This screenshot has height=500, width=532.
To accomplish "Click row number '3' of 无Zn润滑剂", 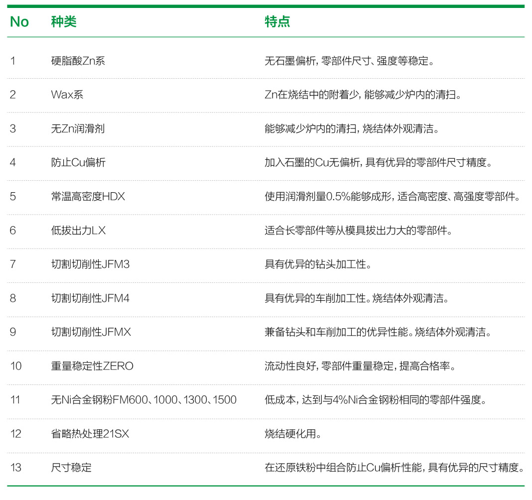I will click(x=13, y=128).
